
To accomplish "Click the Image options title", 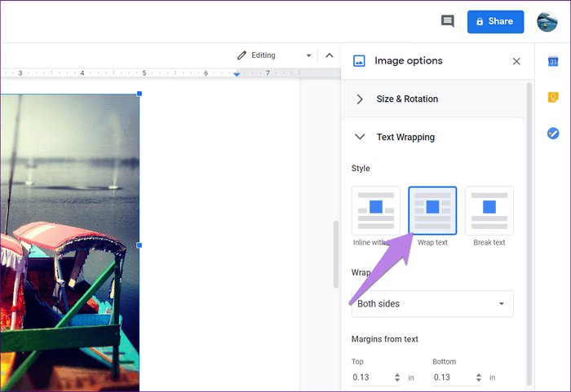I will pos(408,61).
